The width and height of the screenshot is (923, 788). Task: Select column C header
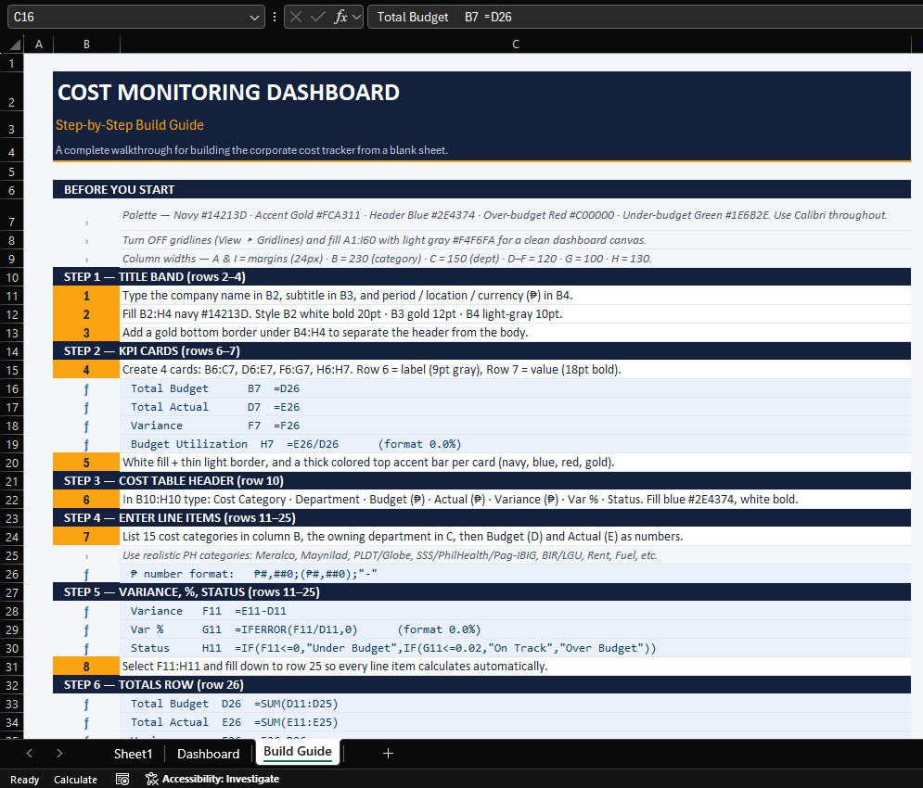[x=516, y=44]
